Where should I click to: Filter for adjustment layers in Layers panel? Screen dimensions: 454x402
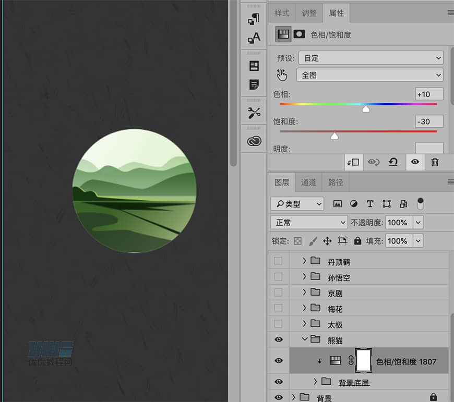(x=354, y=204)
